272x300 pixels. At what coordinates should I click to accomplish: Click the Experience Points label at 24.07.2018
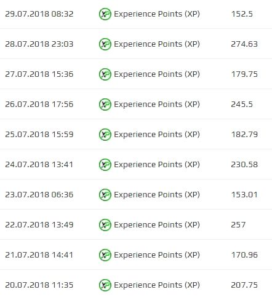(x=157, y=165)
